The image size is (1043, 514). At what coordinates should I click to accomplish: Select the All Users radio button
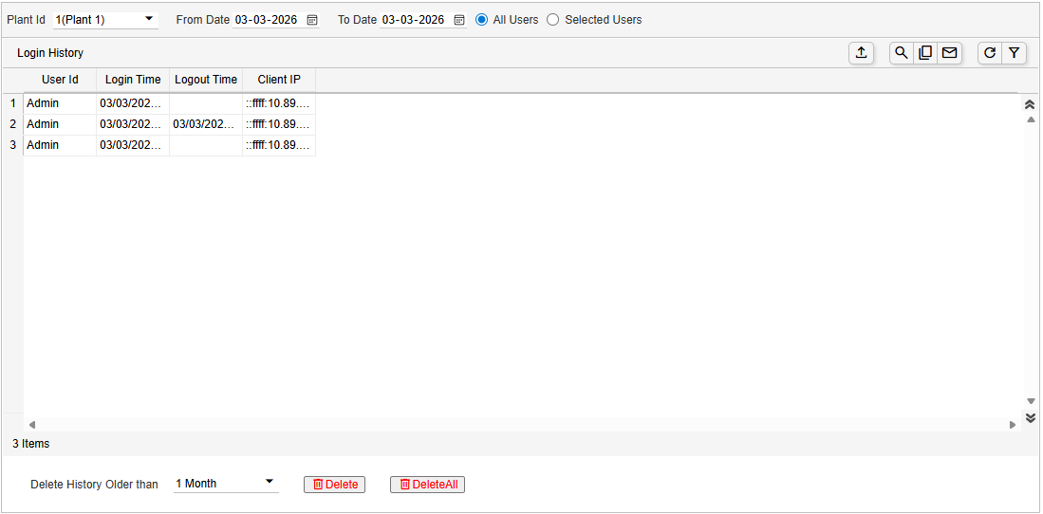pos(482,20)
